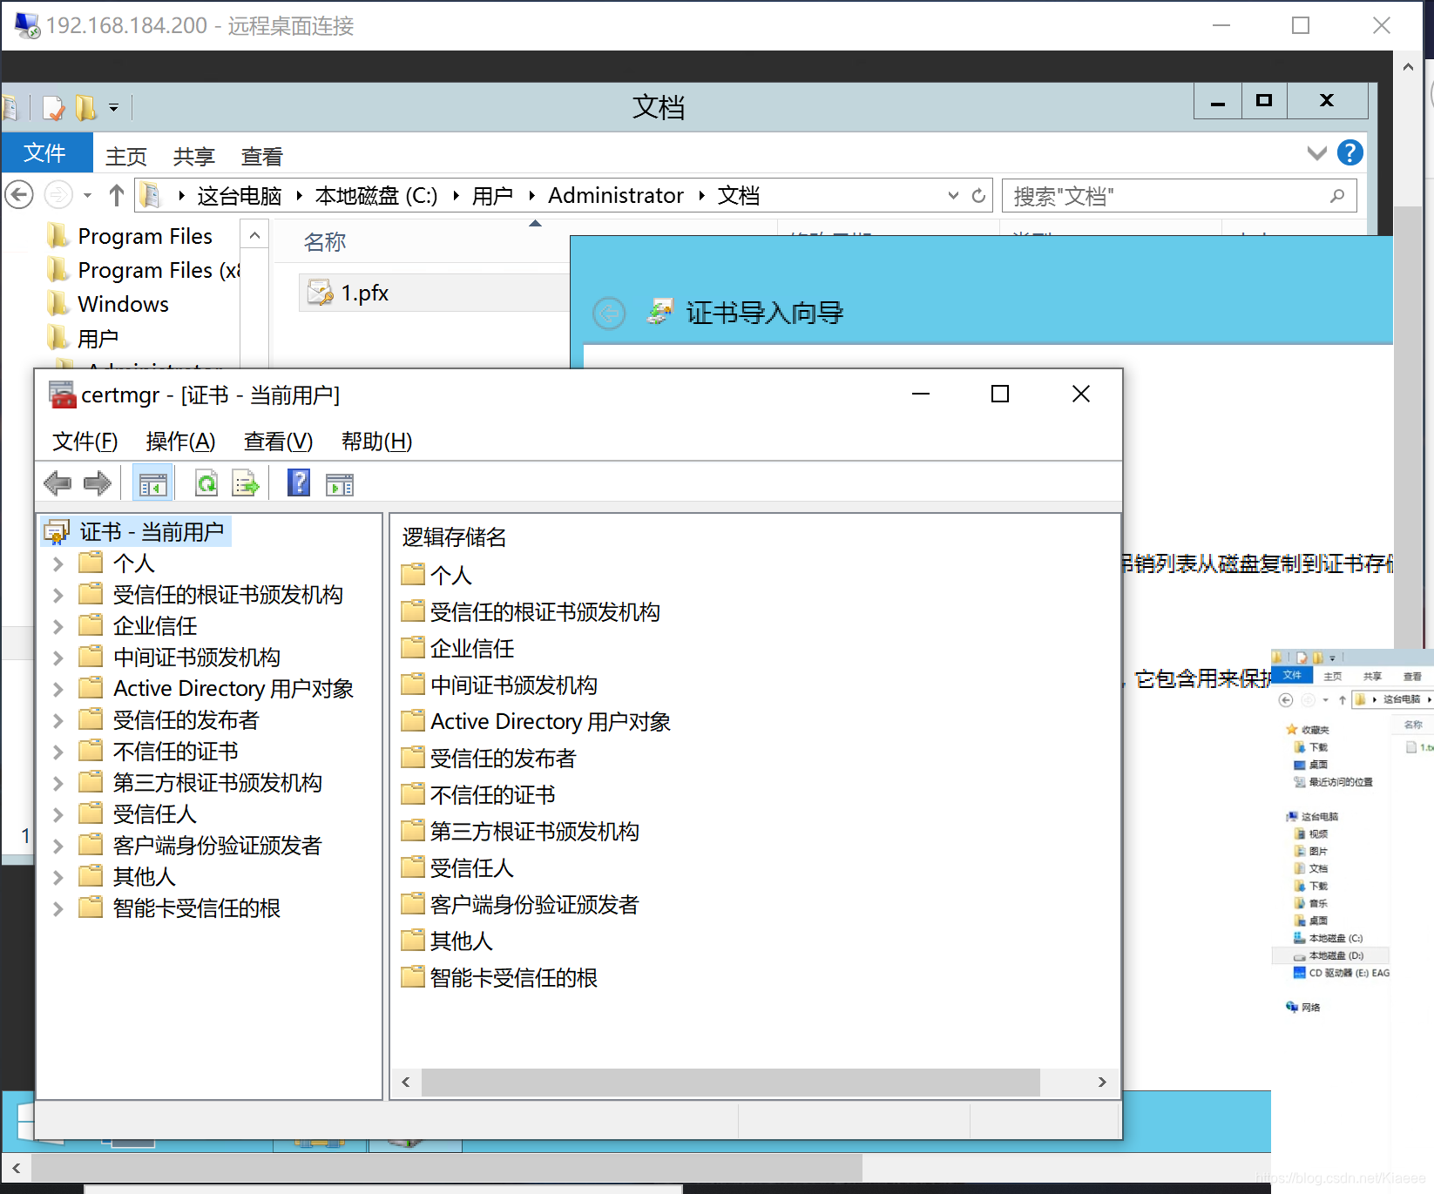This screenshot has height=1194, width=1434.
Task: Open 中间证书颁发机构 in right pane
Action: (x=499, y=685)
